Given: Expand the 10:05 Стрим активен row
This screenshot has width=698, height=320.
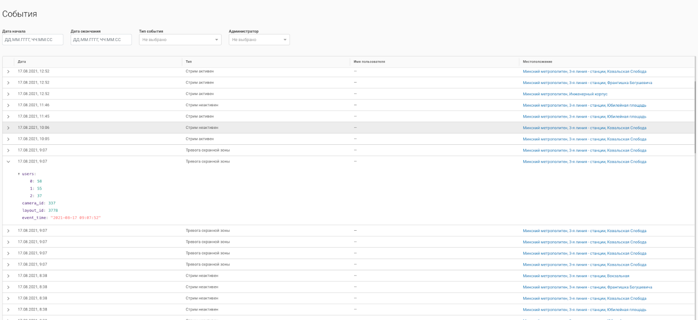Looking at the screenshot, I should coord(8,139).
